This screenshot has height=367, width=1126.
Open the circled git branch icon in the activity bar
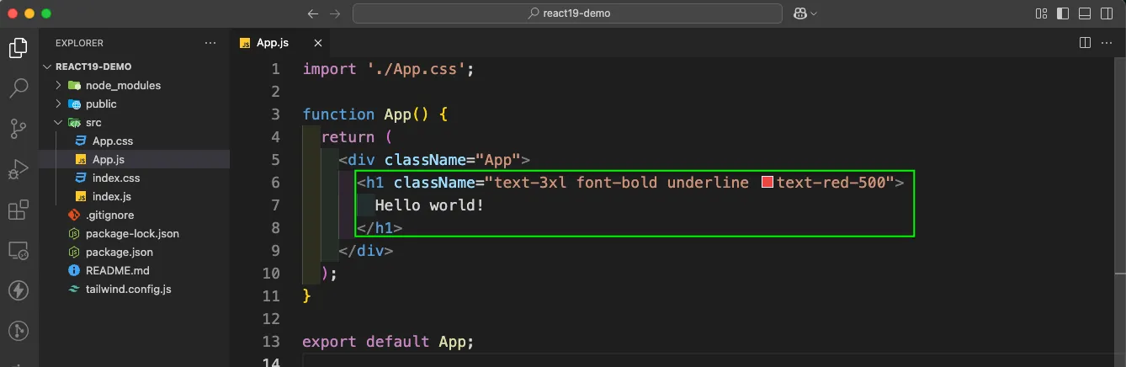coord(19,331)
